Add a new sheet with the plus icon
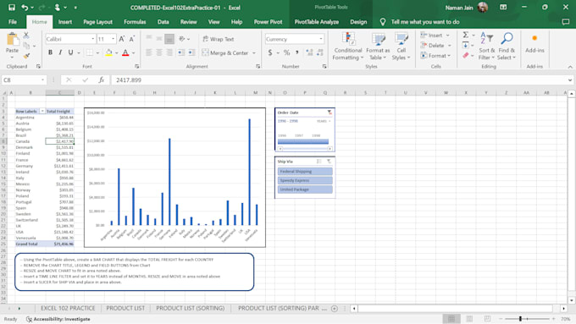Viewport: 576px width, 324px height. coord(335,309)
